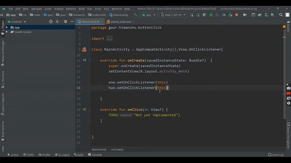This screenshot has height=163, width=291.
Task: Click the MainActivity breadcrumb at editor bottom
Action: pos(99,149)
